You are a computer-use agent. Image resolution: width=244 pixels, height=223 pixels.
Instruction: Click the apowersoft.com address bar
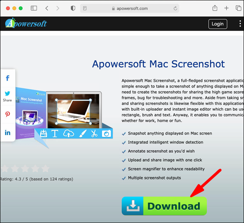(x=129, y=8)
